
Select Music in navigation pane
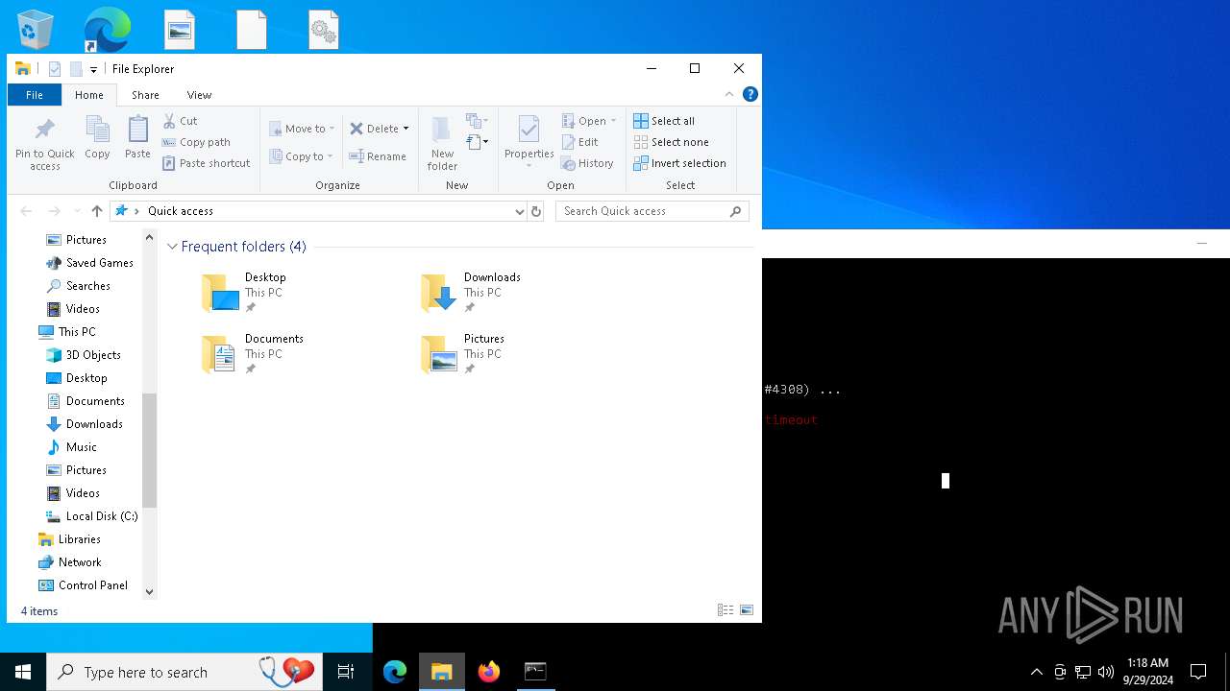tap(72, 447)
